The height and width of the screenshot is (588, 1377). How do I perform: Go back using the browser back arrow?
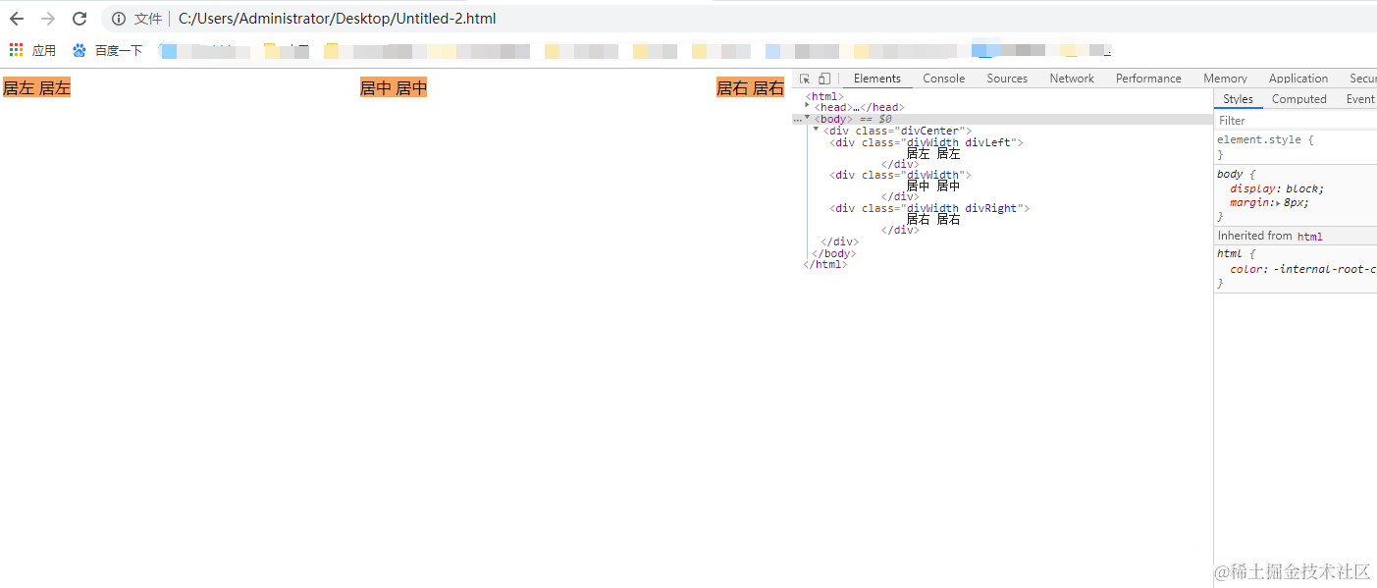coord(17,19)
